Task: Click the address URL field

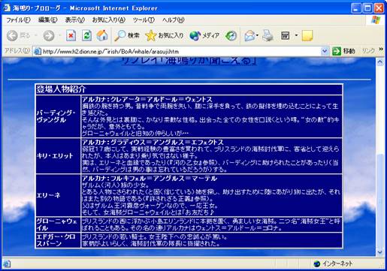Action: [x=181, y=52]
